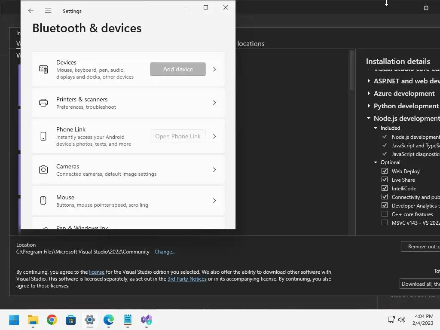This screenshot has width=440, height=330.
Task: Check MSVC v143 - VS 2022 component
Action: [385, 223]
